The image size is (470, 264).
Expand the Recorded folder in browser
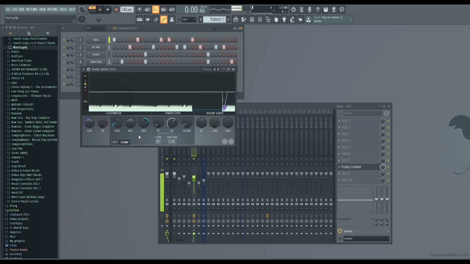coord(15,254)
